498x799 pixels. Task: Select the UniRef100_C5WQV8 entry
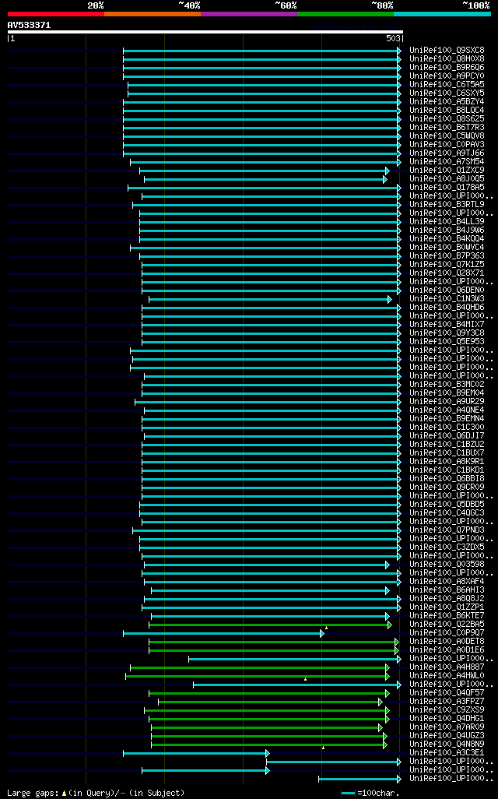pyautogui.click(x=447, y=136)
